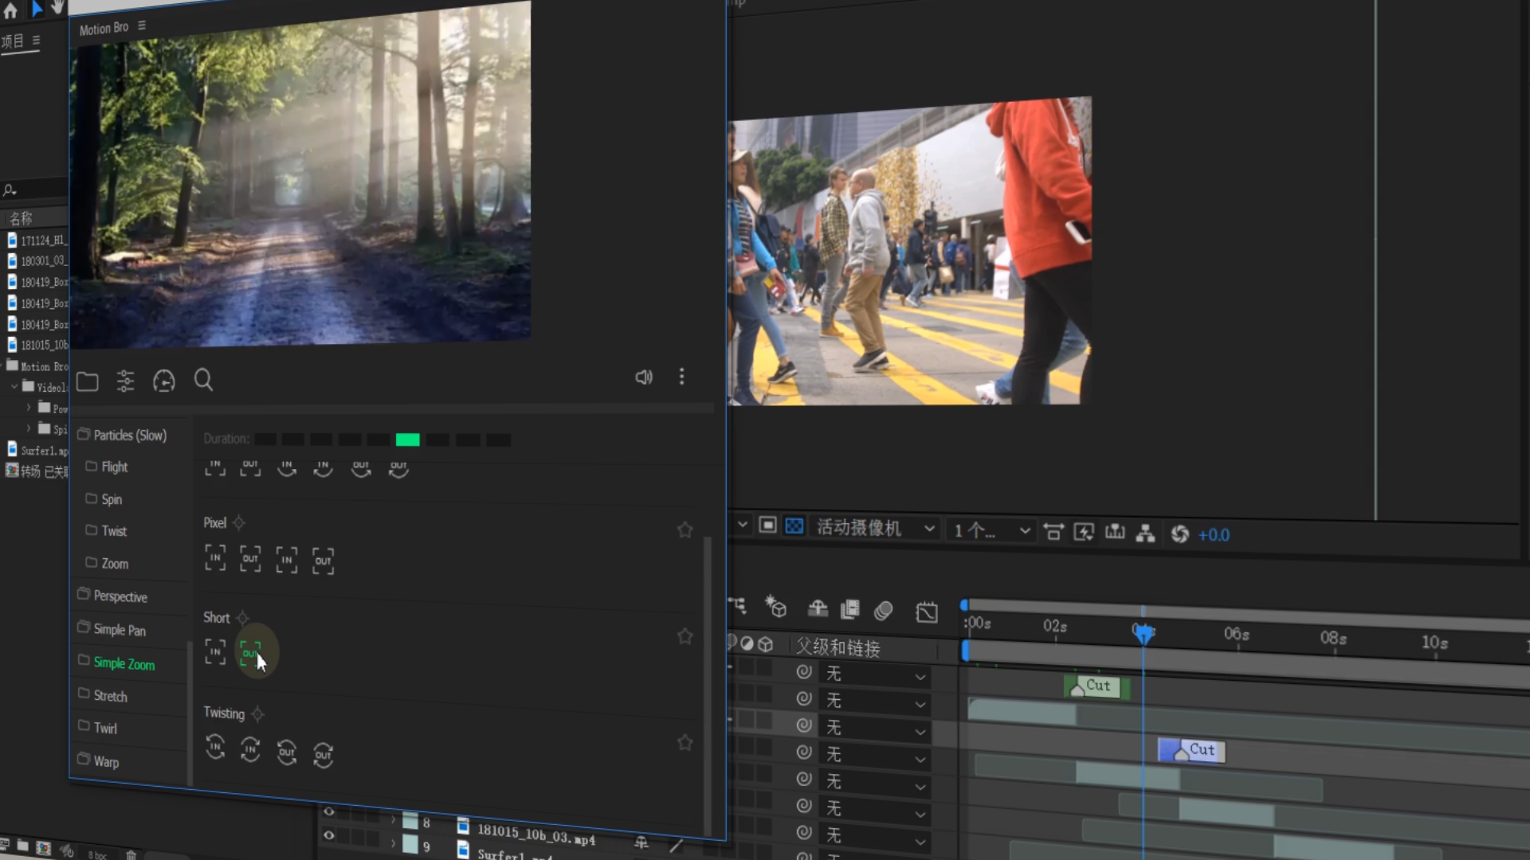
Task: Open the Motion Bro folder icon
Action: pyautogui.click(x=88, y=381)
